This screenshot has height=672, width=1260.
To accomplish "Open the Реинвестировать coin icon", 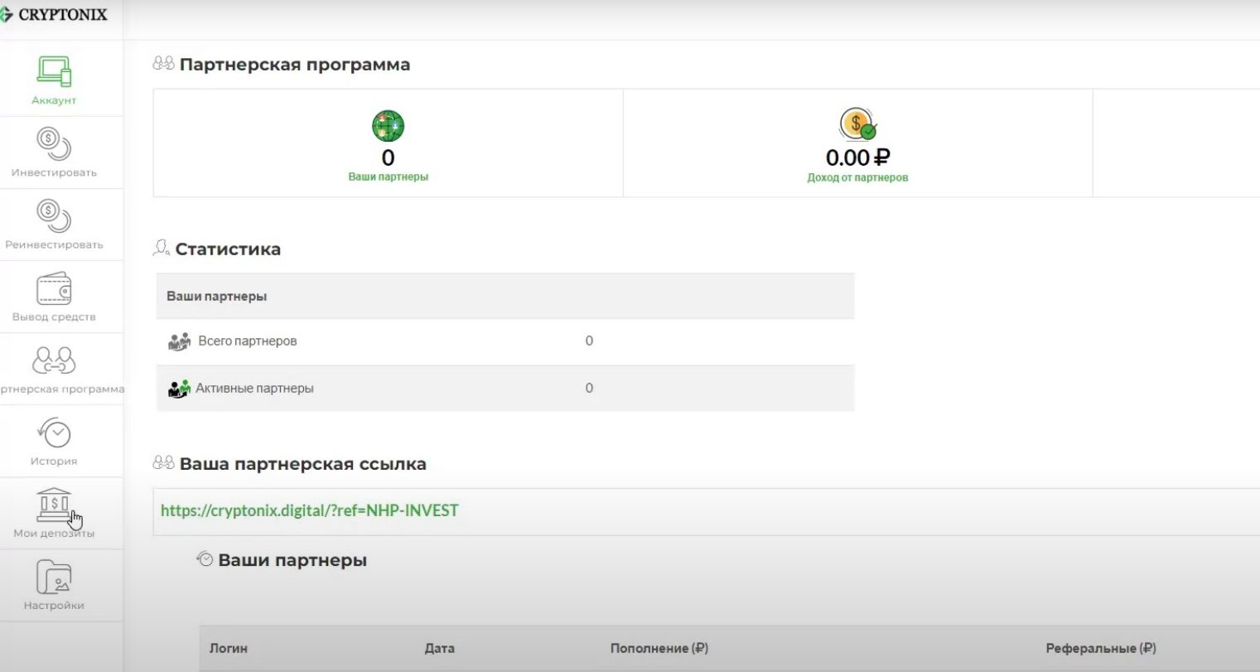I will [x=54, y=215].
